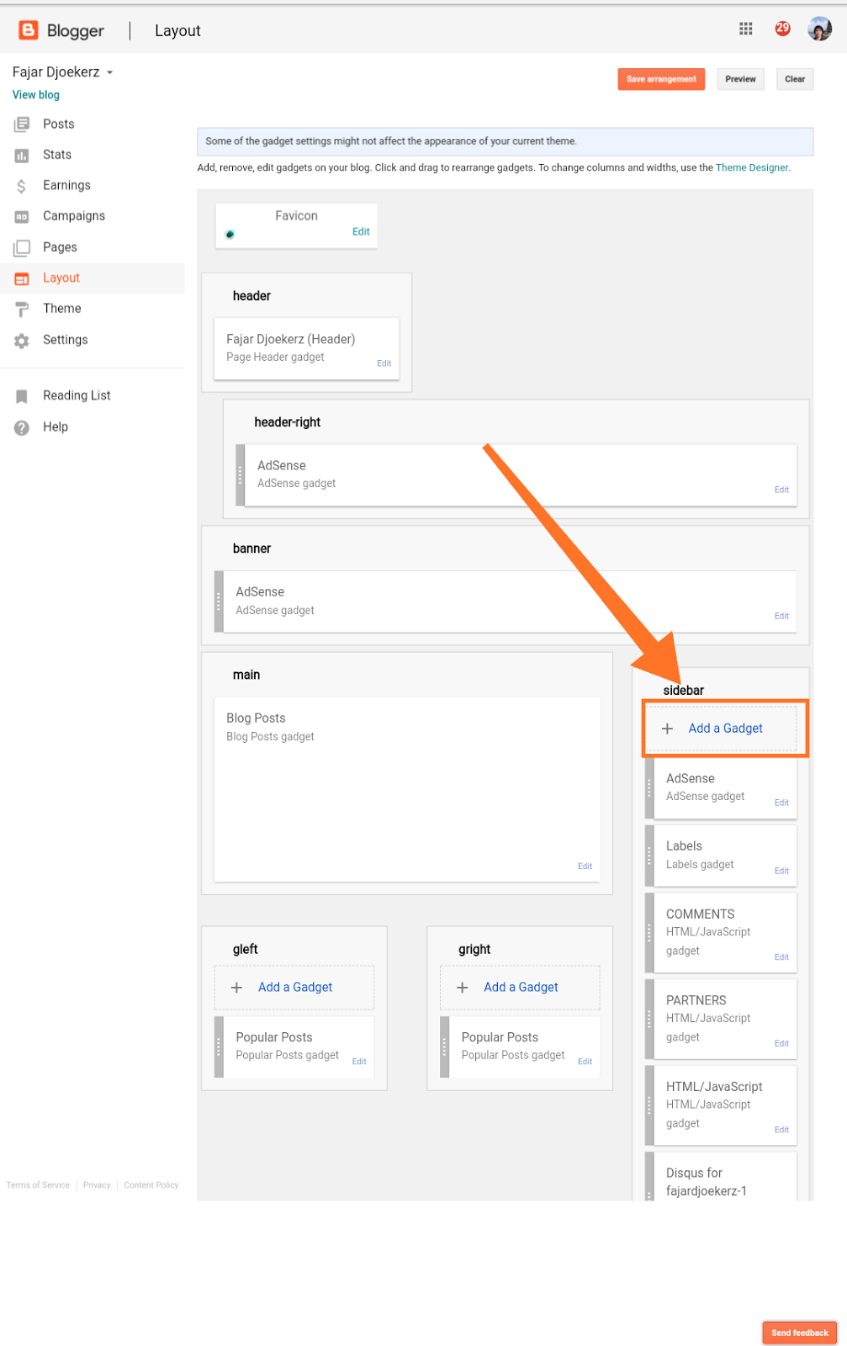
Task: Click the Settings gear icon
Action: [x=22, y=340]
